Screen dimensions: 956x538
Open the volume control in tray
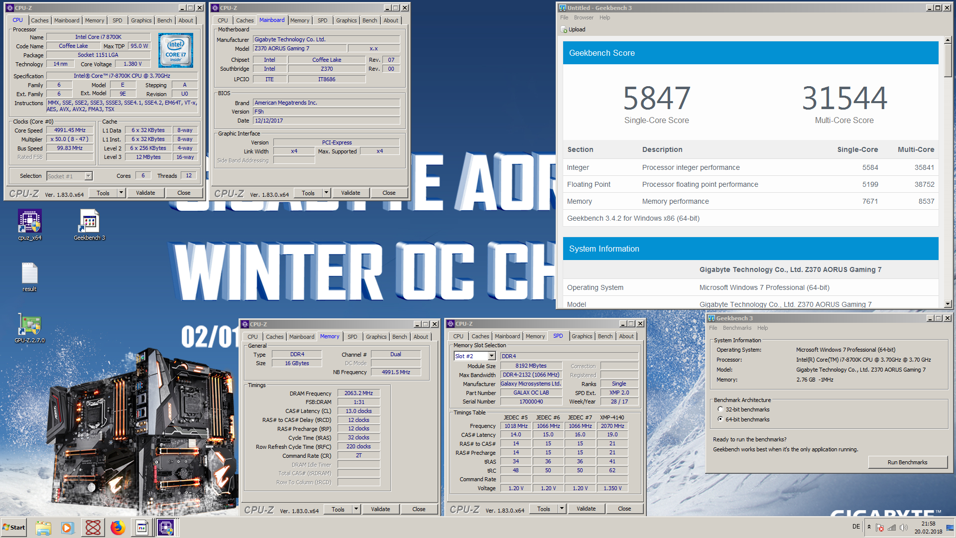(903, 528)
